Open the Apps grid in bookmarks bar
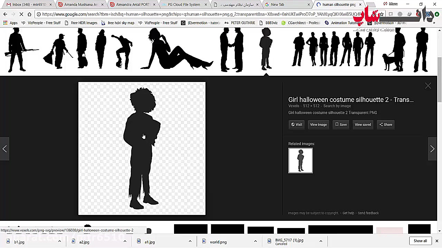The width and height of the screenshot is (442, 248). pyautogui.click(x=10, y=23)
